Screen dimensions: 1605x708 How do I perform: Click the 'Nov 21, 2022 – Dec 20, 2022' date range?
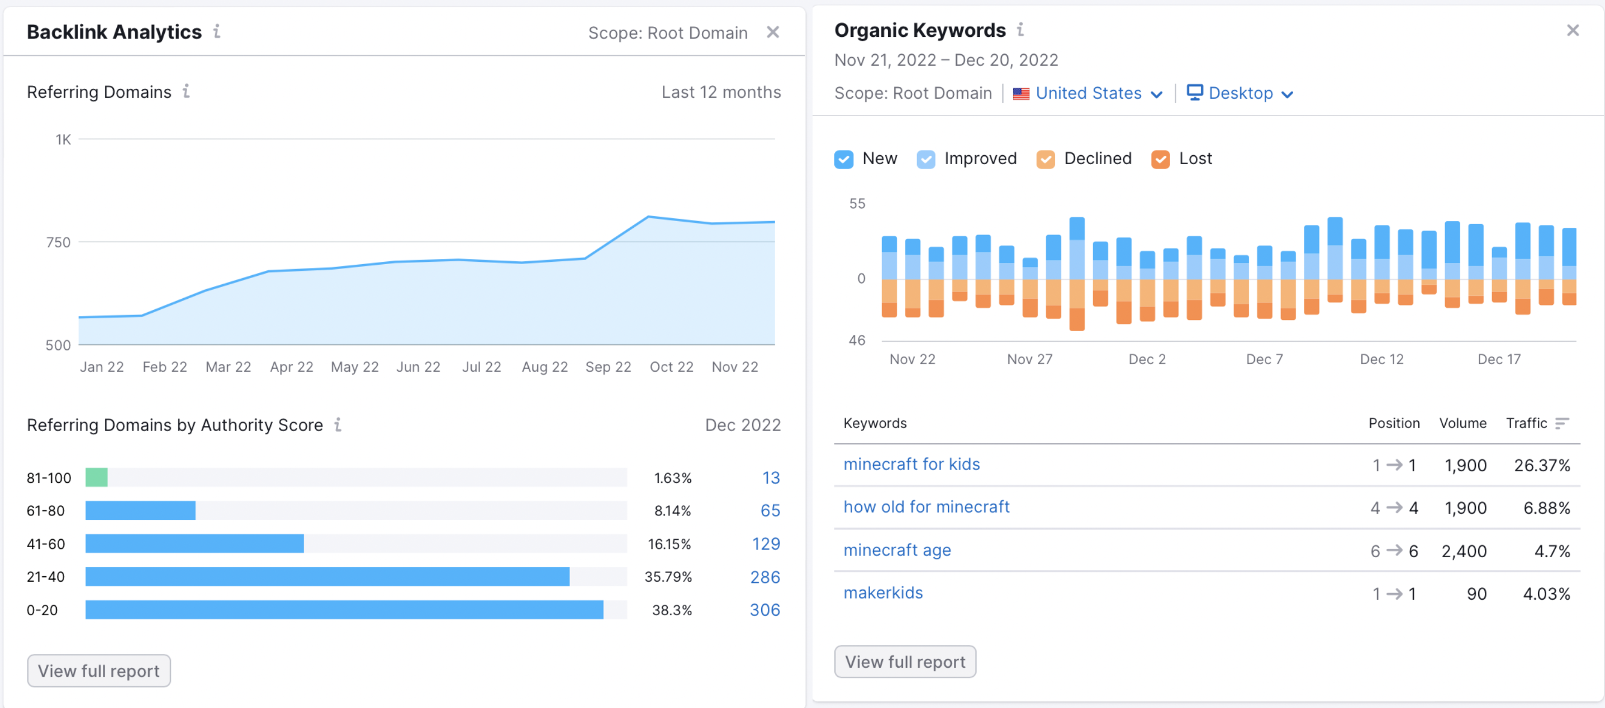[946, 60]
